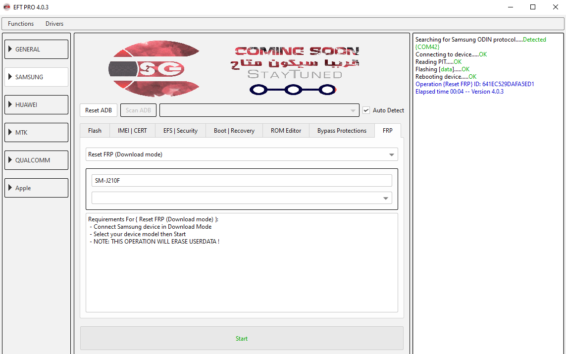Select the FRP tab
This screenshot has width=566, height=354.
coord(388,131)
